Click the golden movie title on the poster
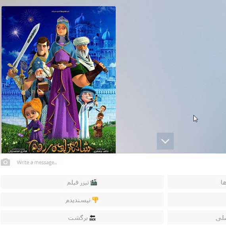This screenshot has width=226, height=226. tap(61, 146)
